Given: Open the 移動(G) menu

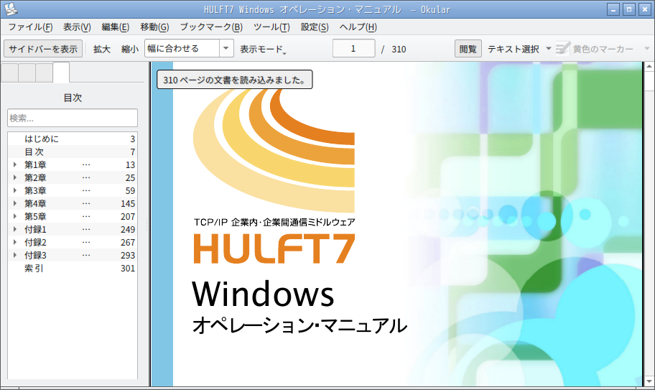Looking at the screenshot, I should tap(154, 27).
